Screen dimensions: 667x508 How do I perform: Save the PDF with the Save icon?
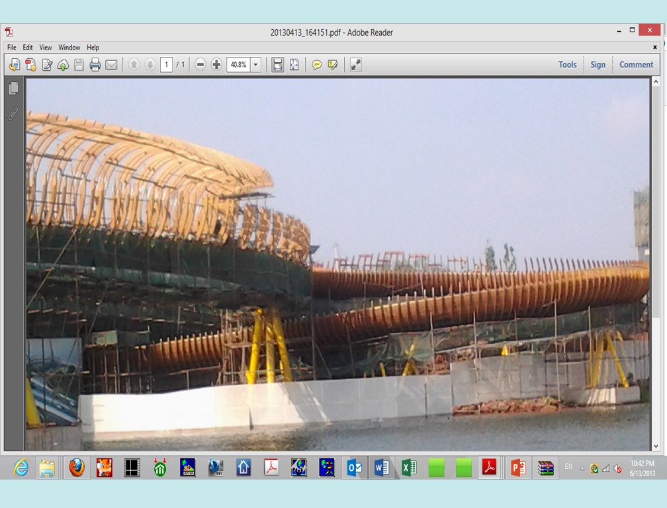click(79, 64)
